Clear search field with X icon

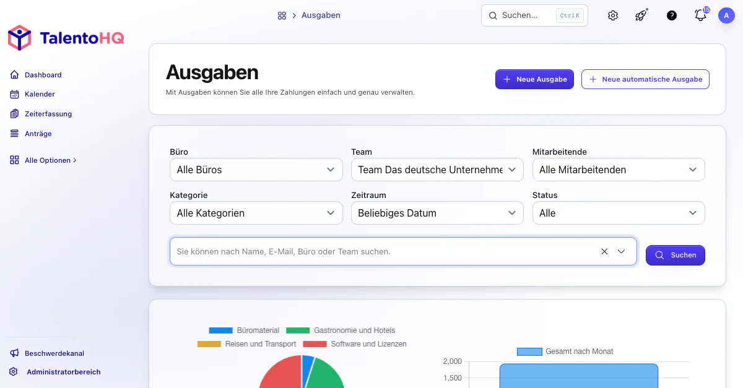tap(604, 252)
